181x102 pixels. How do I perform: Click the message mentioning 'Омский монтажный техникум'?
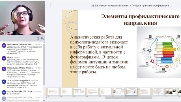coord(23,85)
